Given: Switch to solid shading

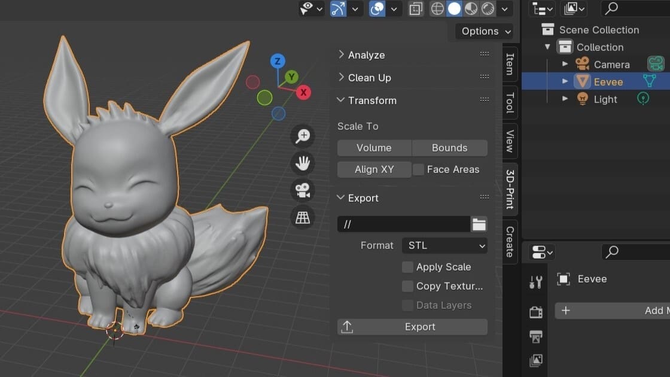Looking at the screenshot, I should coord(454,8).
